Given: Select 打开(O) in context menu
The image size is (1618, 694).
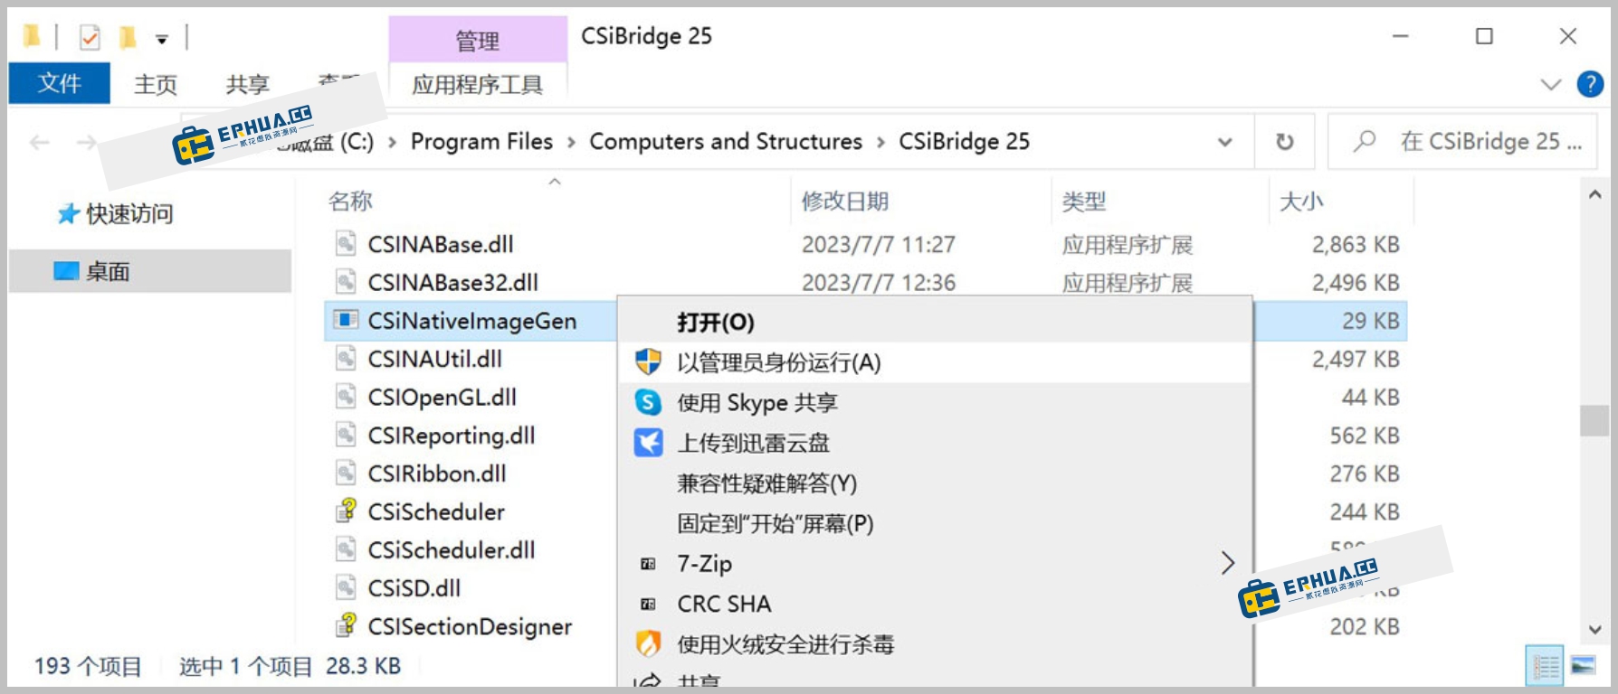Looking at the screenshot, I should (715, 323).
